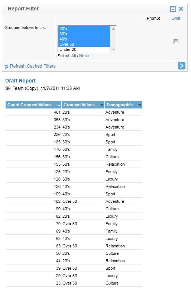Collapse the Report Filter panel
191x289 pixels.
[x=173, y=9]
